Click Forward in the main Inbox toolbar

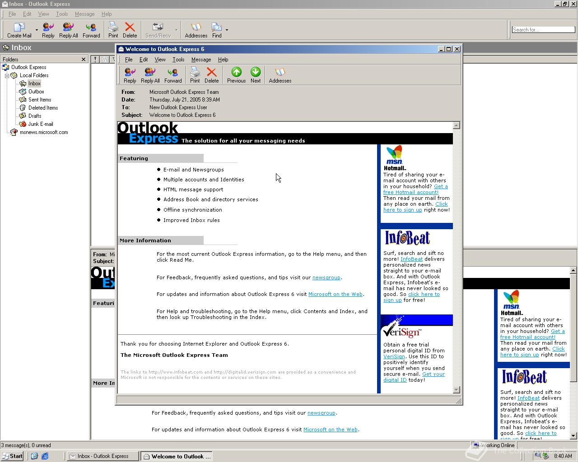[x=91, y=30]
